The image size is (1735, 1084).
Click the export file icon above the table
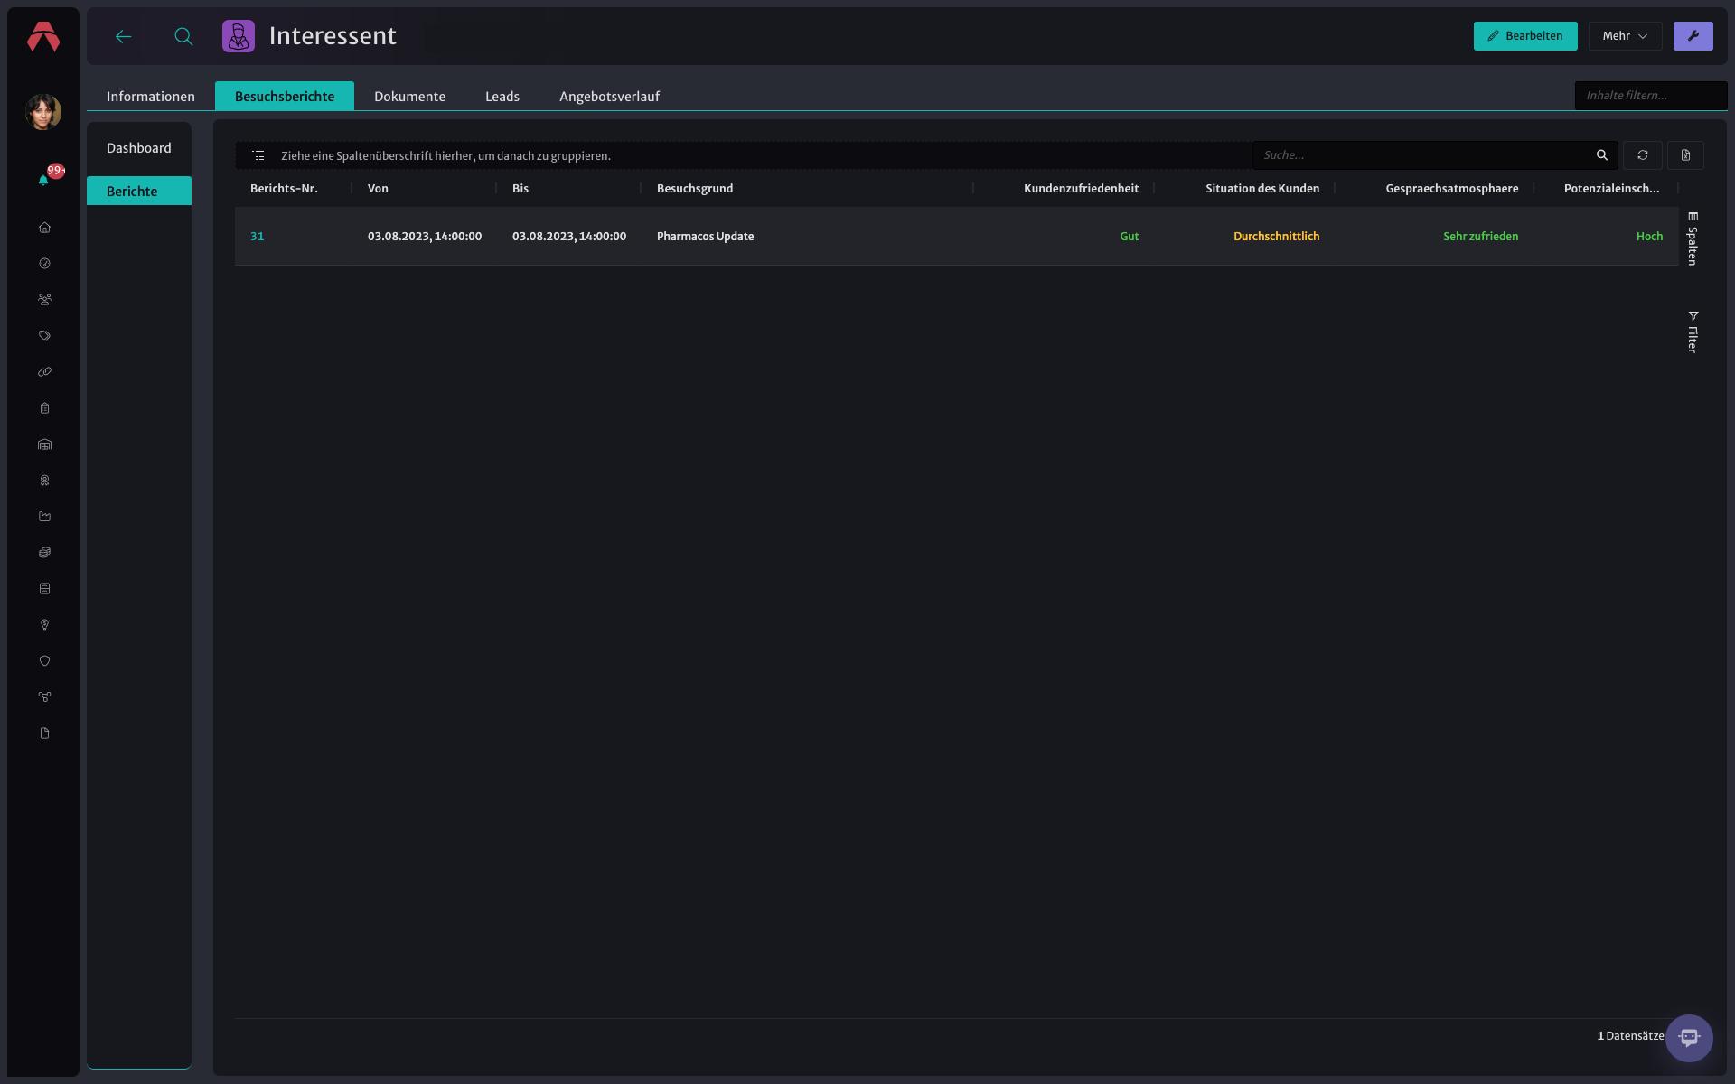1685,155
